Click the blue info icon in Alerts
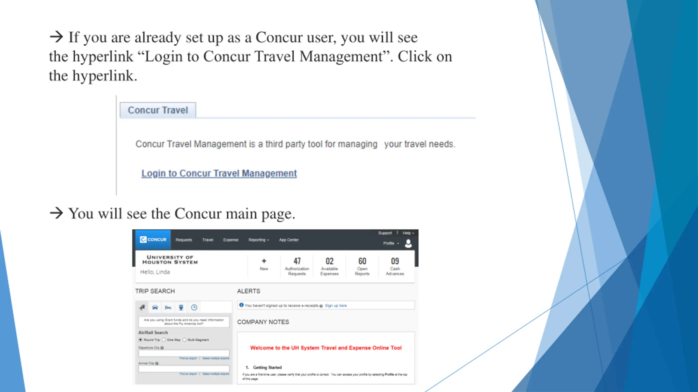This screenshot has height=392, width=698. pos(241,305)
